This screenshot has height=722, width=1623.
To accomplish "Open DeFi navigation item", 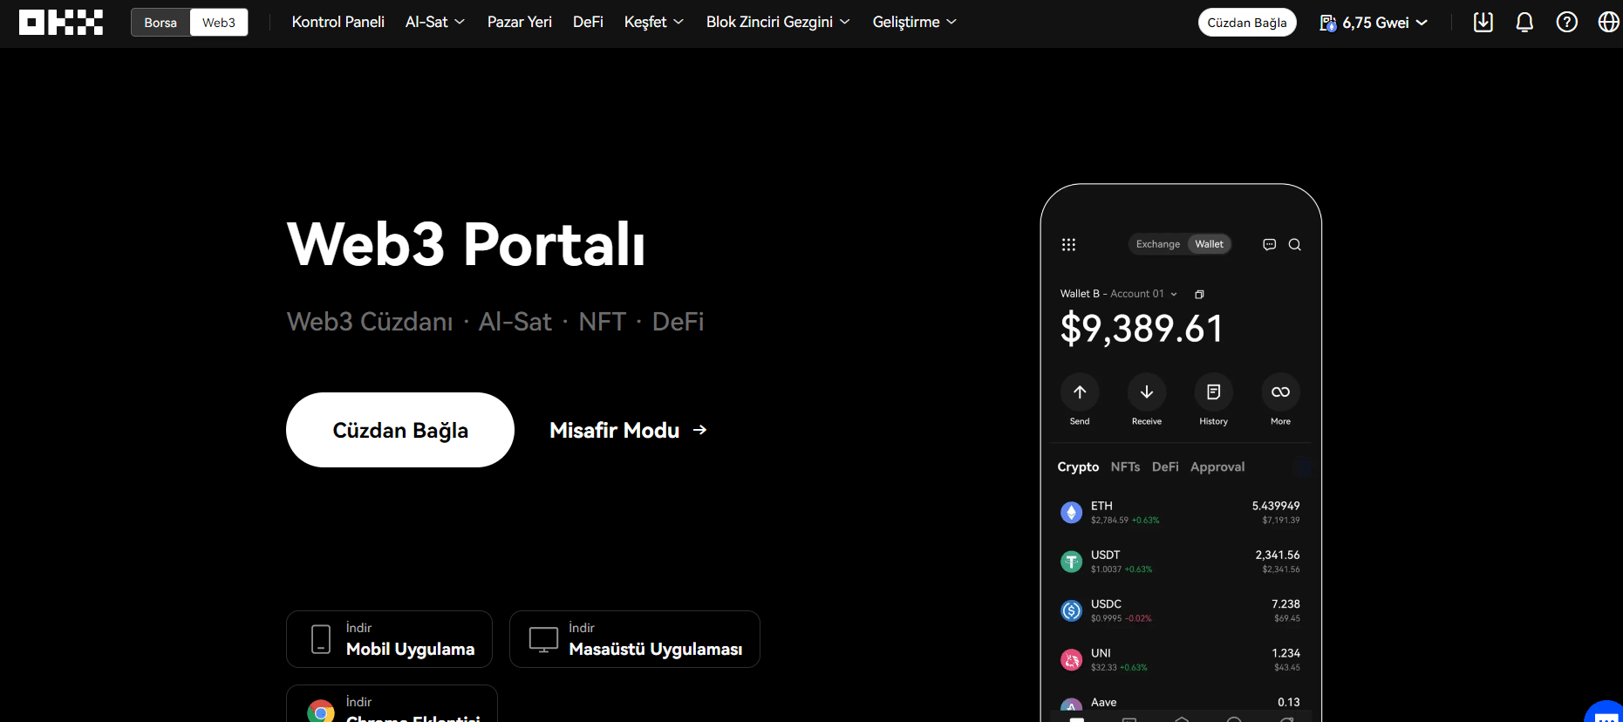I will (x=588, y=22).
